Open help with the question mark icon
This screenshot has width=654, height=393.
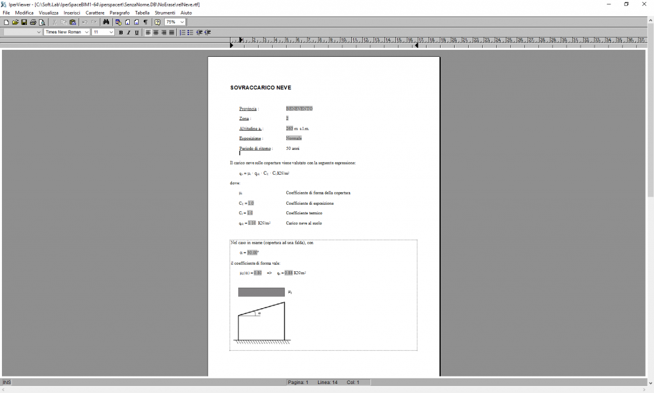tap(157, 22)
